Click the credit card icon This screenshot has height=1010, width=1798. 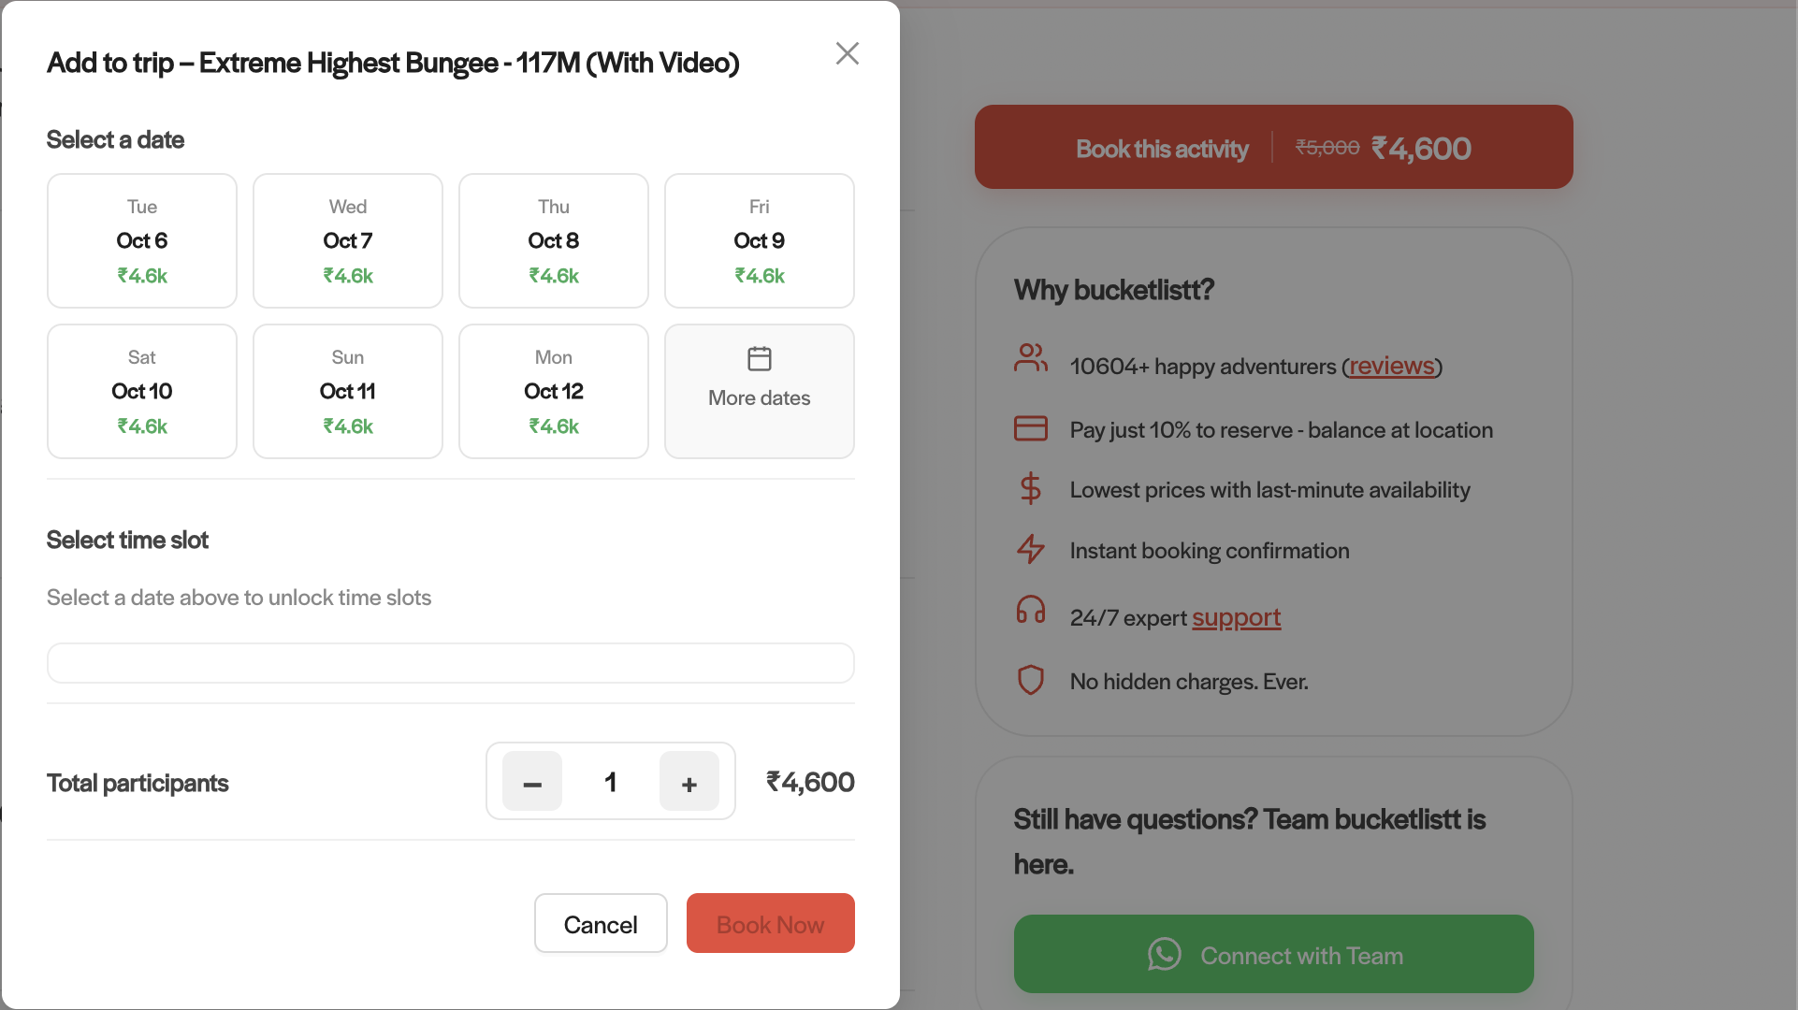click(1031, 428)
